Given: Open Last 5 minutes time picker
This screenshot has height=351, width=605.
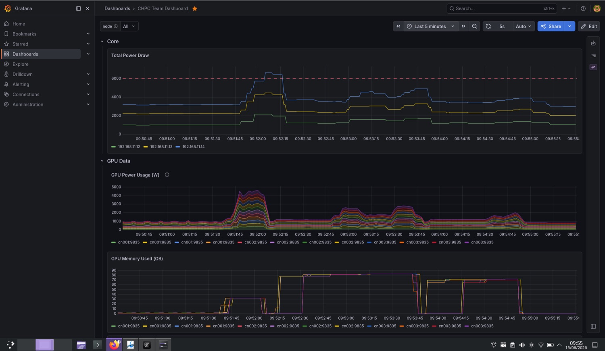Looking at the screenshot, I should (431, 26).
